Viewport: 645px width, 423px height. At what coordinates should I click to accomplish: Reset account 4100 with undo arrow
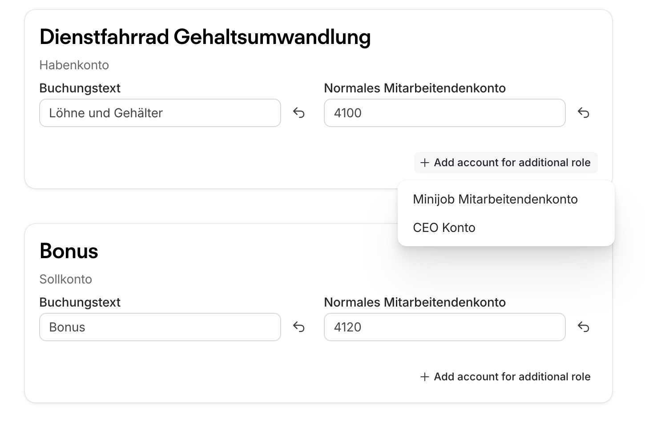(584, 113)
